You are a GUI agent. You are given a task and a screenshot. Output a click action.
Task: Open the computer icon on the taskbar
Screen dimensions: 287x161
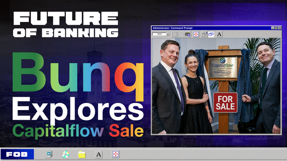click(x=49, y=154)
